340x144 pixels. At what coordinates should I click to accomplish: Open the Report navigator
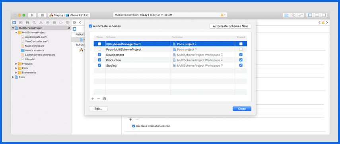(68, 23)
